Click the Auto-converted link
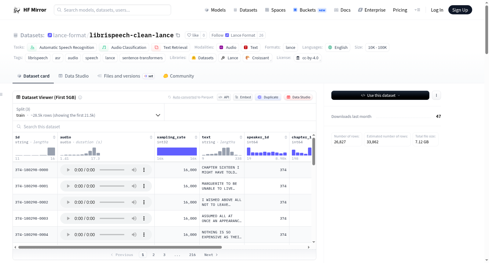 185,97
